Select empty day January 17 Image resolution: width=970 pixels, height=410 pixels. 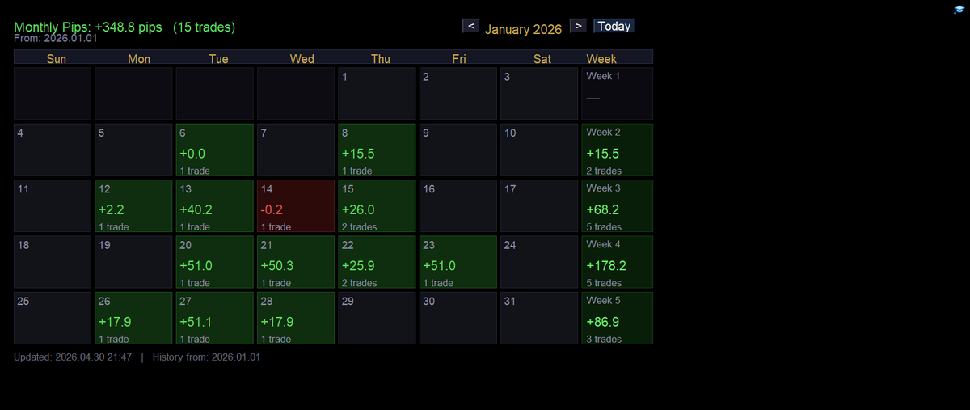tap(538, 205)
